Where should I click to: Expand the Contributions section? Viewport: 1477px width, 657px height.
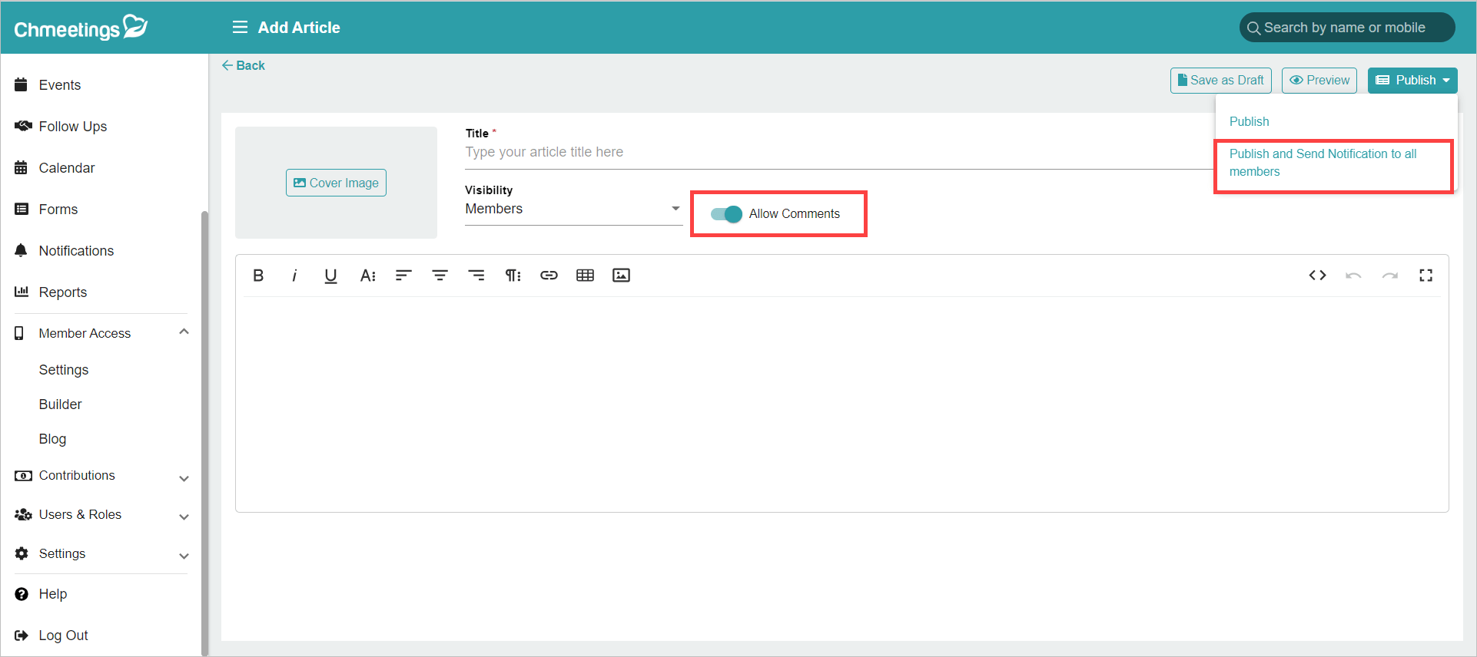tap(184, 478)
